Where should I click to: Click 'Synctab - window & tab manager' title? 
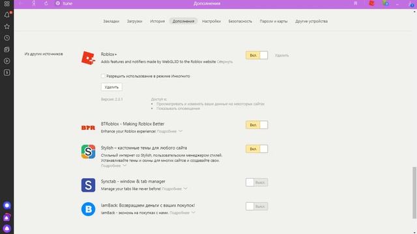coord(133,181)
